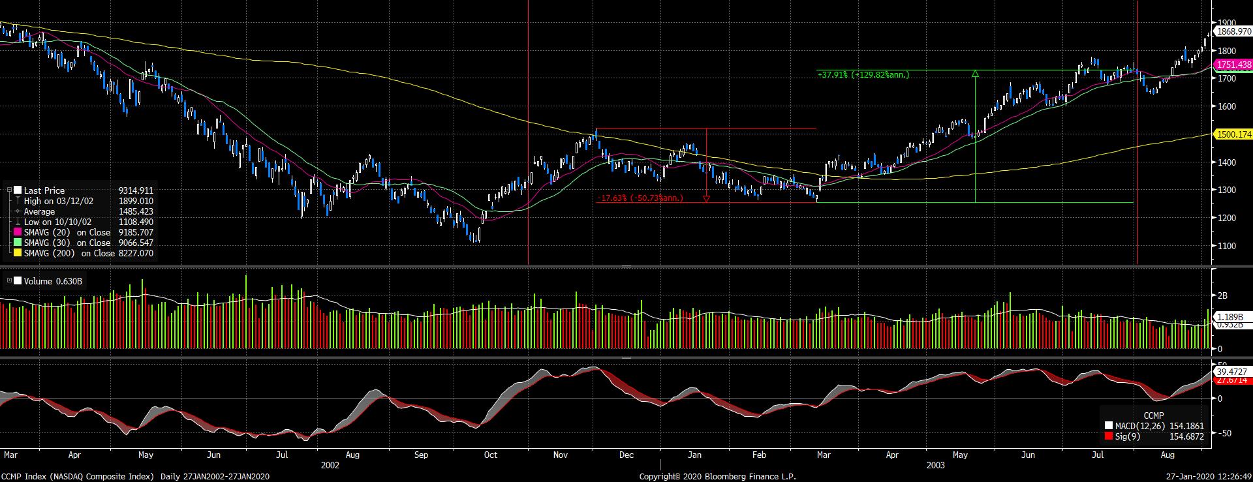1253x482 pixels.
Task: Click the 2B volume axis label
Action: tap(1222, 295)
